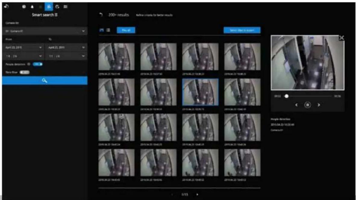Switch results to list view
Screen dimensions: 356x200
pyautogui.click(x=108, y=30)
